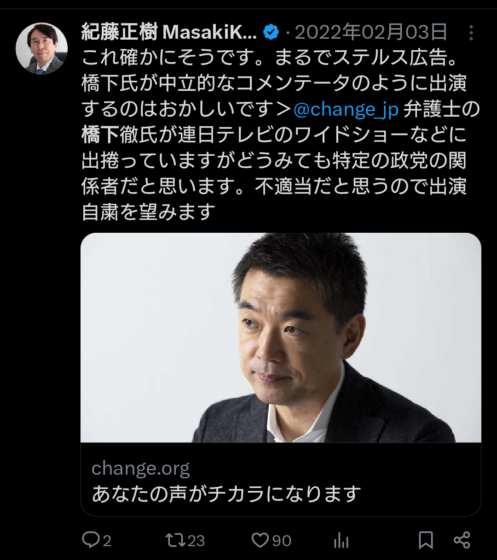Viewport: 497px width, 560px height.
Task: Toggle the bookmark icon
Action: click(426, 540)
